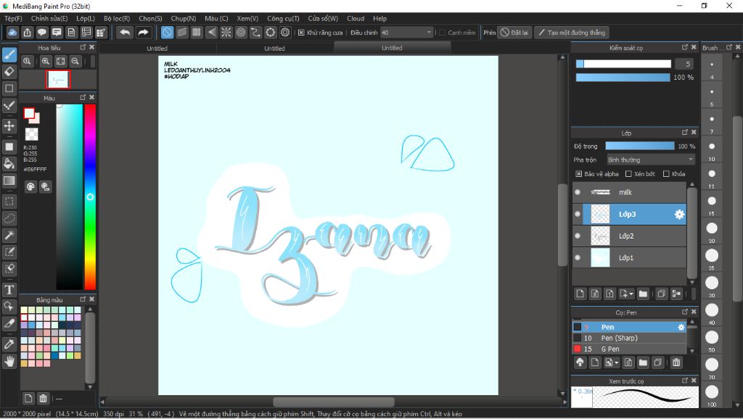Duplicate the selected layer

coord(662,294)
